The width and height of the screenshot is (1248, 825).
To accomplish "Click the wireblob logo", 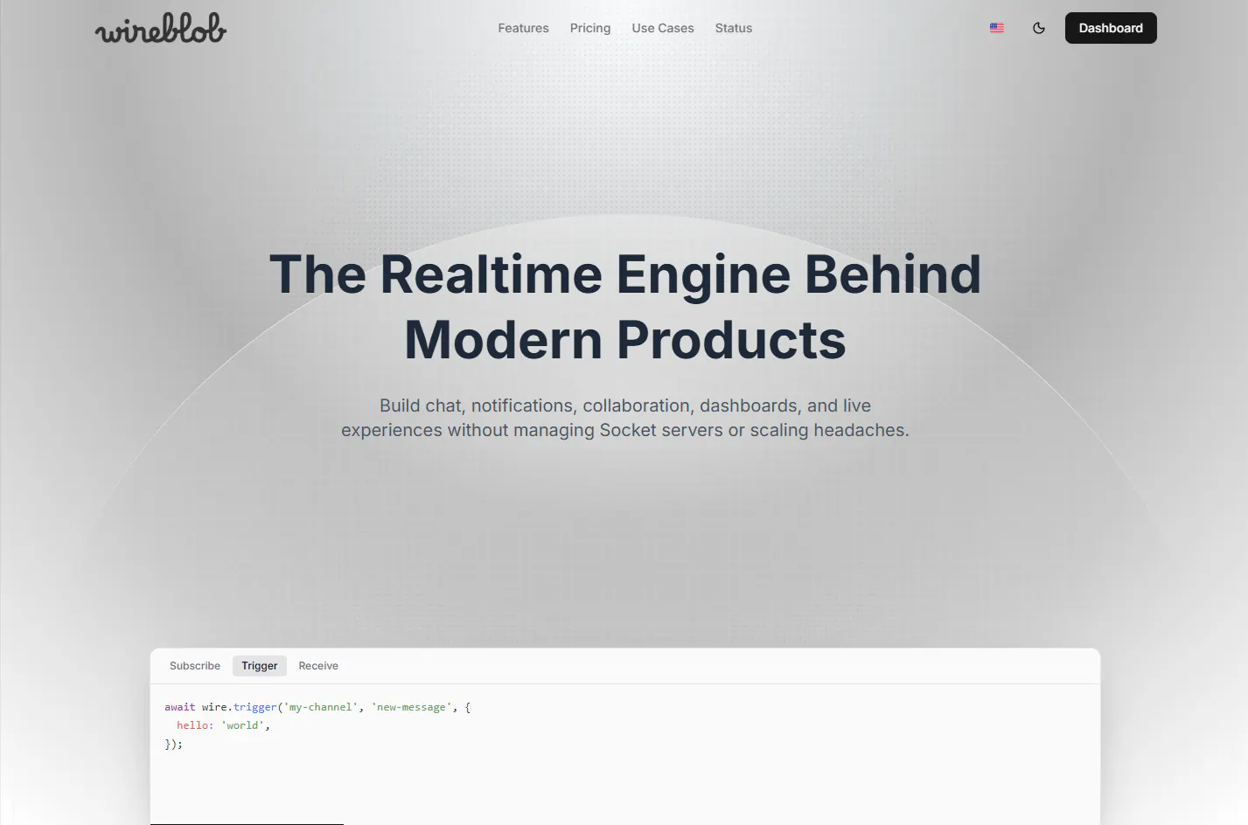I will pyautogui.click(x=161, y=28).
